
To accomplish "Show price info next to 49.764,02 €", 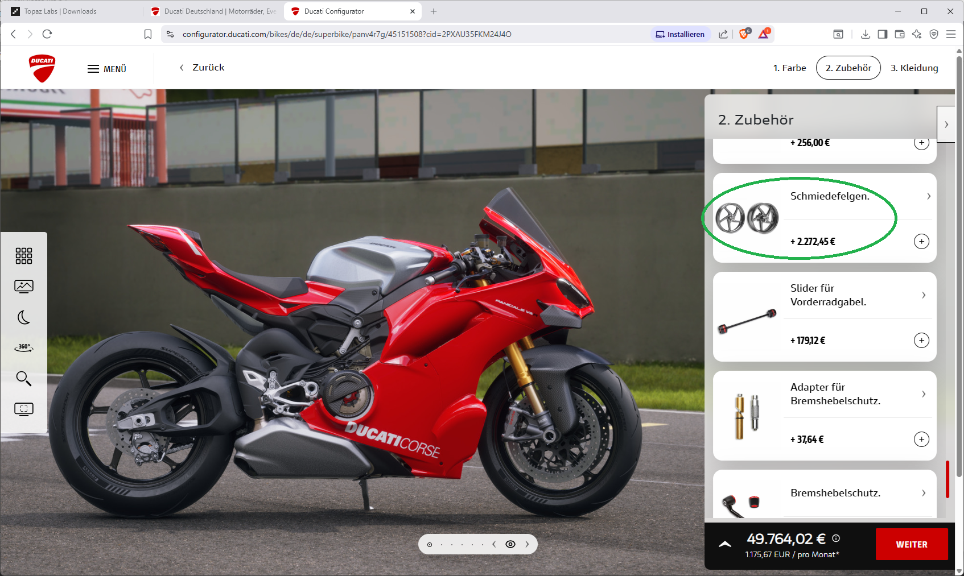I will click(x=836, y=538).
